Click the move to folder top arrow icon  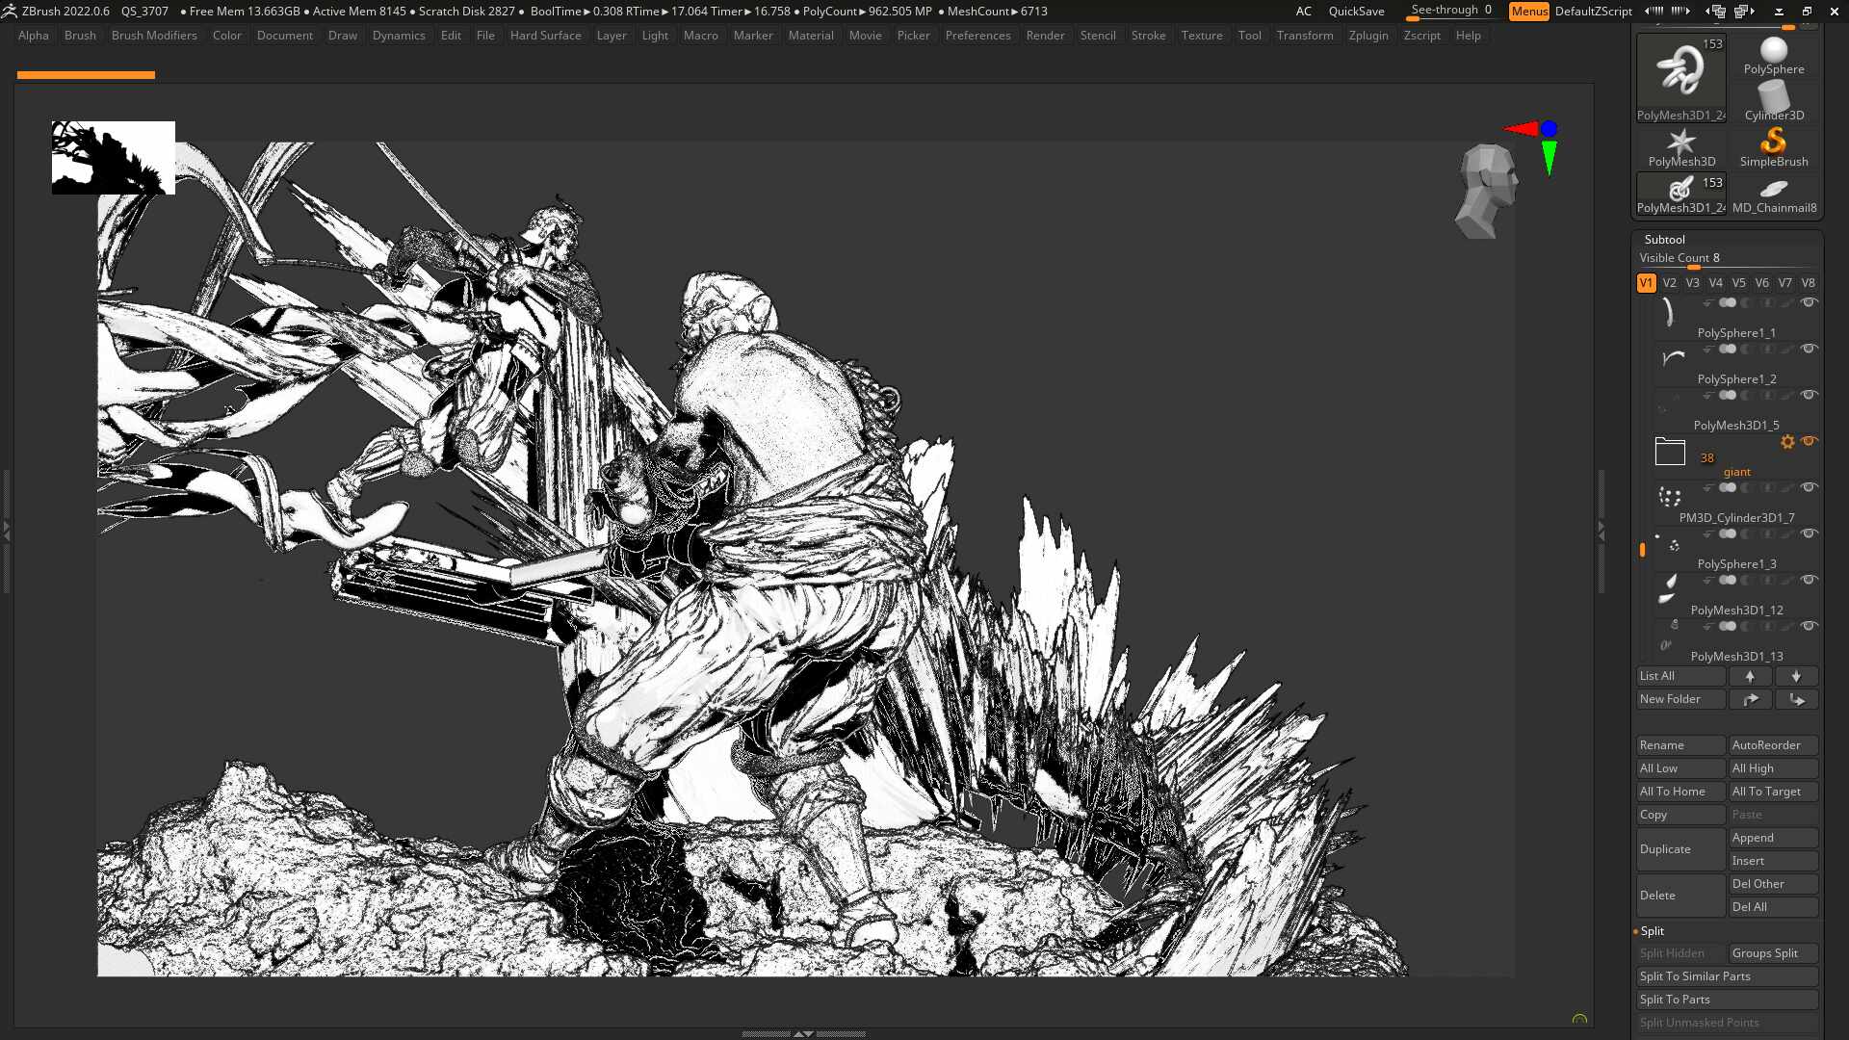pyautogui.click(x=1750, y=699)
